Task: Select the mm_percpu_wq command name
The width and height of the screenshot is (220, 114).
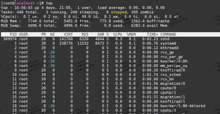Action: (174, 66)
